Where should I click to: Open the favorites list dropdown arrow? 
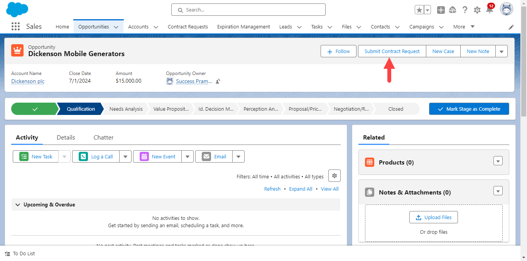[427, 10]
